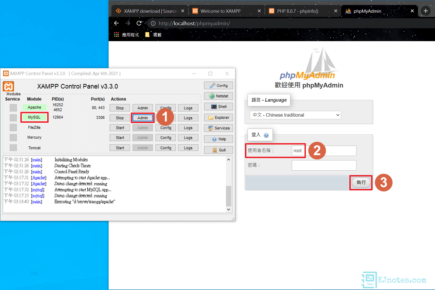This screenshot has width=435, height=290.
Task: Open Netstat in XAMPP Control Panel
Action: 219,96
